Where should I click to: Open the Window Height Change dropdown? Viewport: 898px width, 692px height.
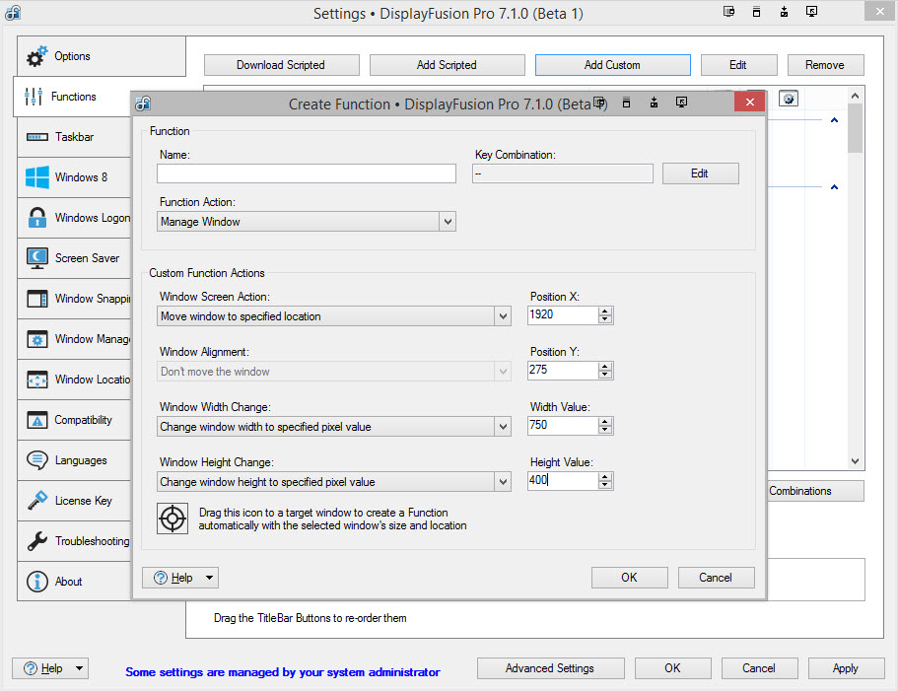333,482
